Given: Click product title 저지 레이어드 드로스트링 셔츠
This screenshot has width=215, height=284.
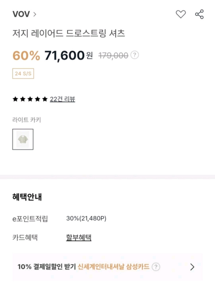Looking at the screenshot, I should 69,33.
